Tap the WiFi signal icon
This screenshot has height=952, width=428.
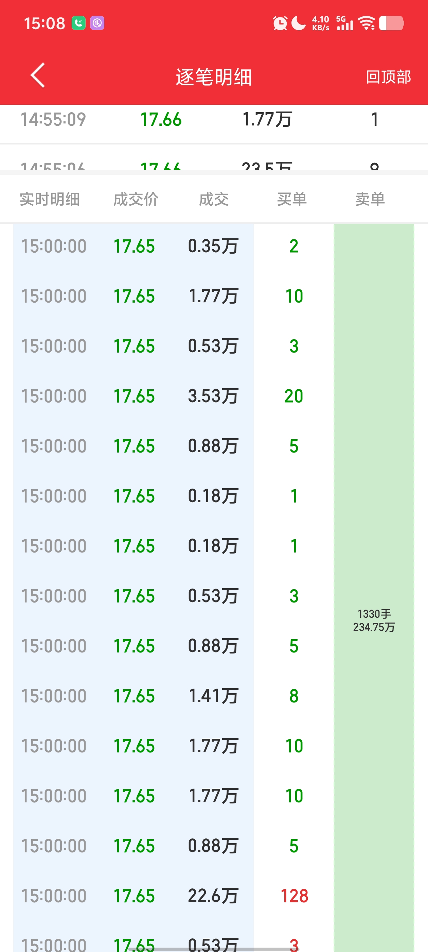tap(366, 23)
